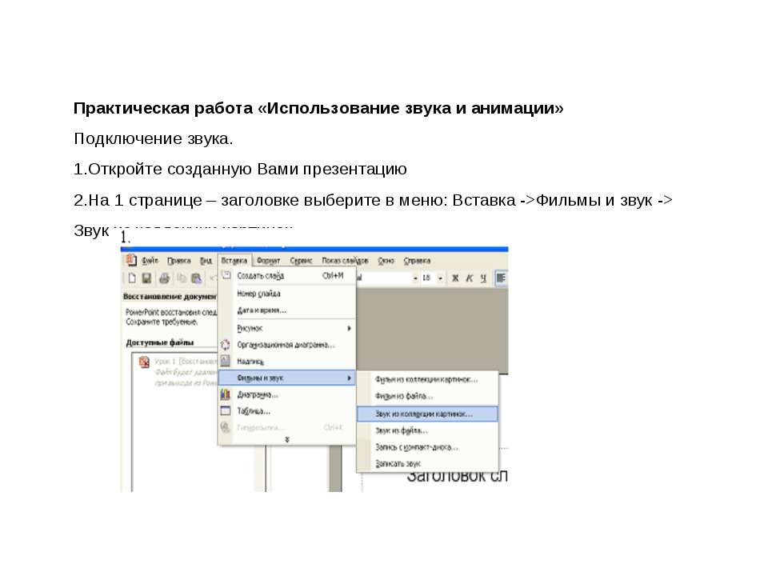Click the chart icon beside Диаграмма
The image size is (768, 576).
pos(226,394)
